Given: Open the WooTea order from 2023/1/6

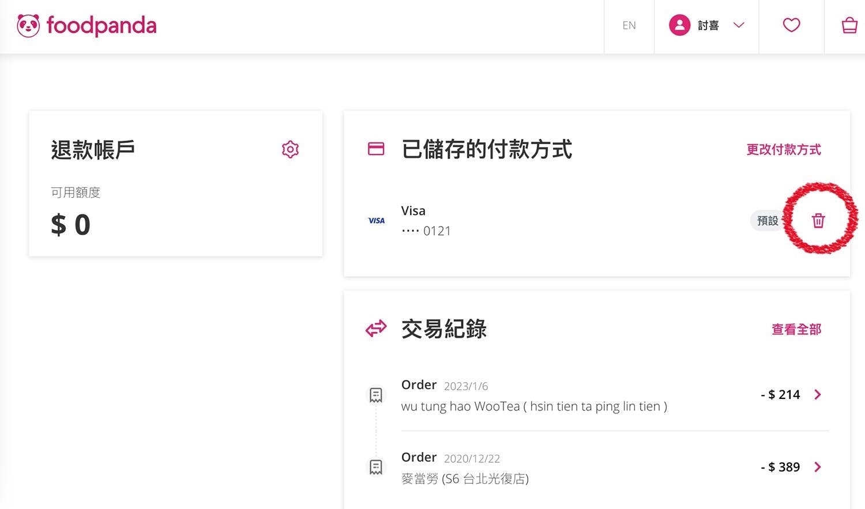Looking at the screenshot, I should pyautogui.click(x=533, y=395).
